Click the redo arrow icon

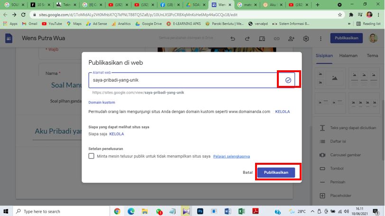247,38
